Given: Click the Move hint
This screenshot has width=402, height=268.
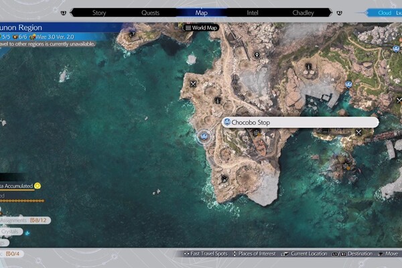Looking at the screenshot, I should (388, 254).
